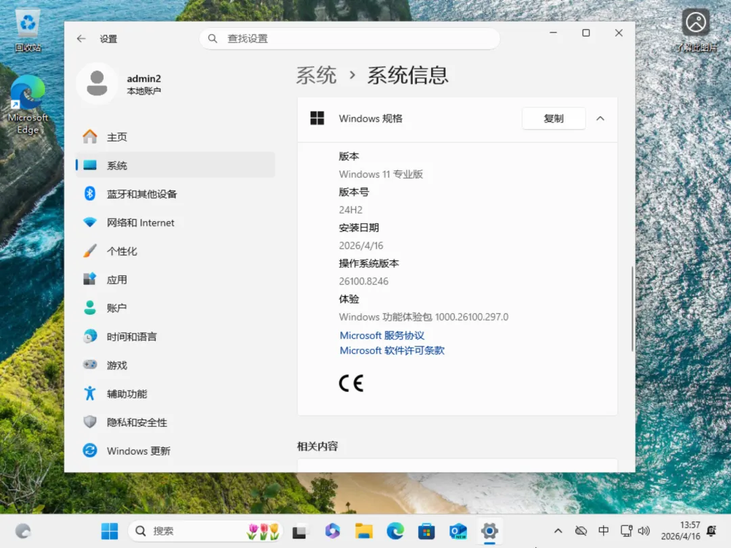The width and height of the screenshot is (731, 548).
Task: Open Microsoft Store from the taskbar
Action: (426, 531)
